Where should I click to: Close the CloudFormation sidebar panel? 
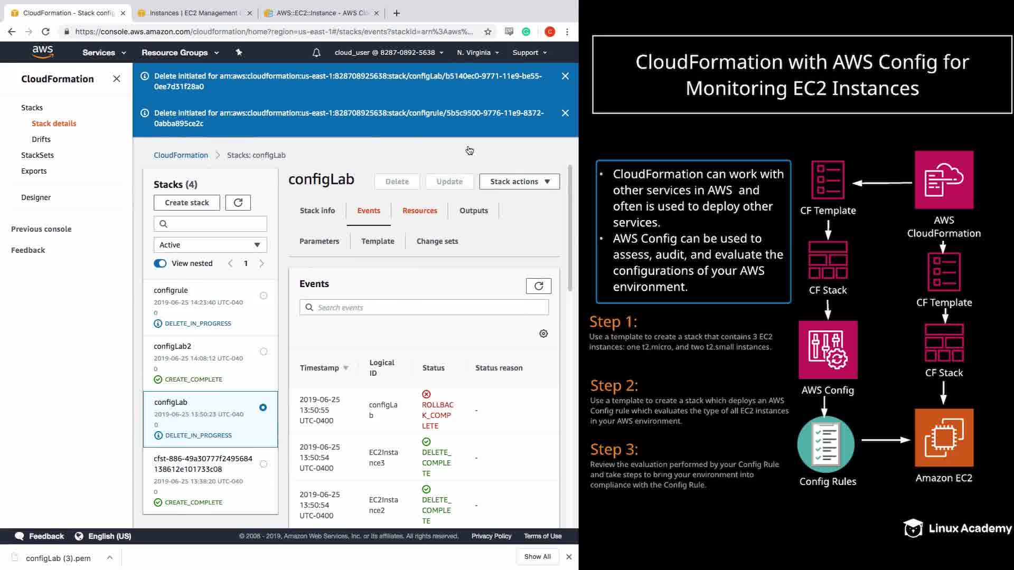tap(117, 79)
